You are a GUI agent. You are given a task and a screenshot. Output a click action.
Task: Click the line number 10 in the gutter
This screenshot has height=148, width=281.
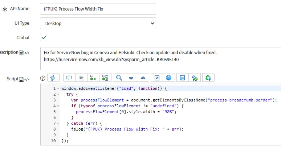pos(53,141)
